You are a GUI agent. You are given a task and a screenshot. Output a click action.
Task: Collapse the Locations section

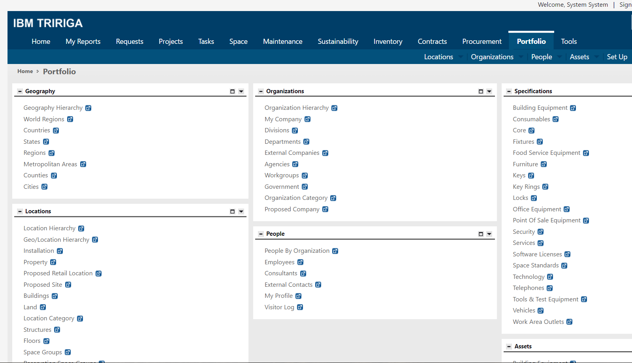[20, 211]
